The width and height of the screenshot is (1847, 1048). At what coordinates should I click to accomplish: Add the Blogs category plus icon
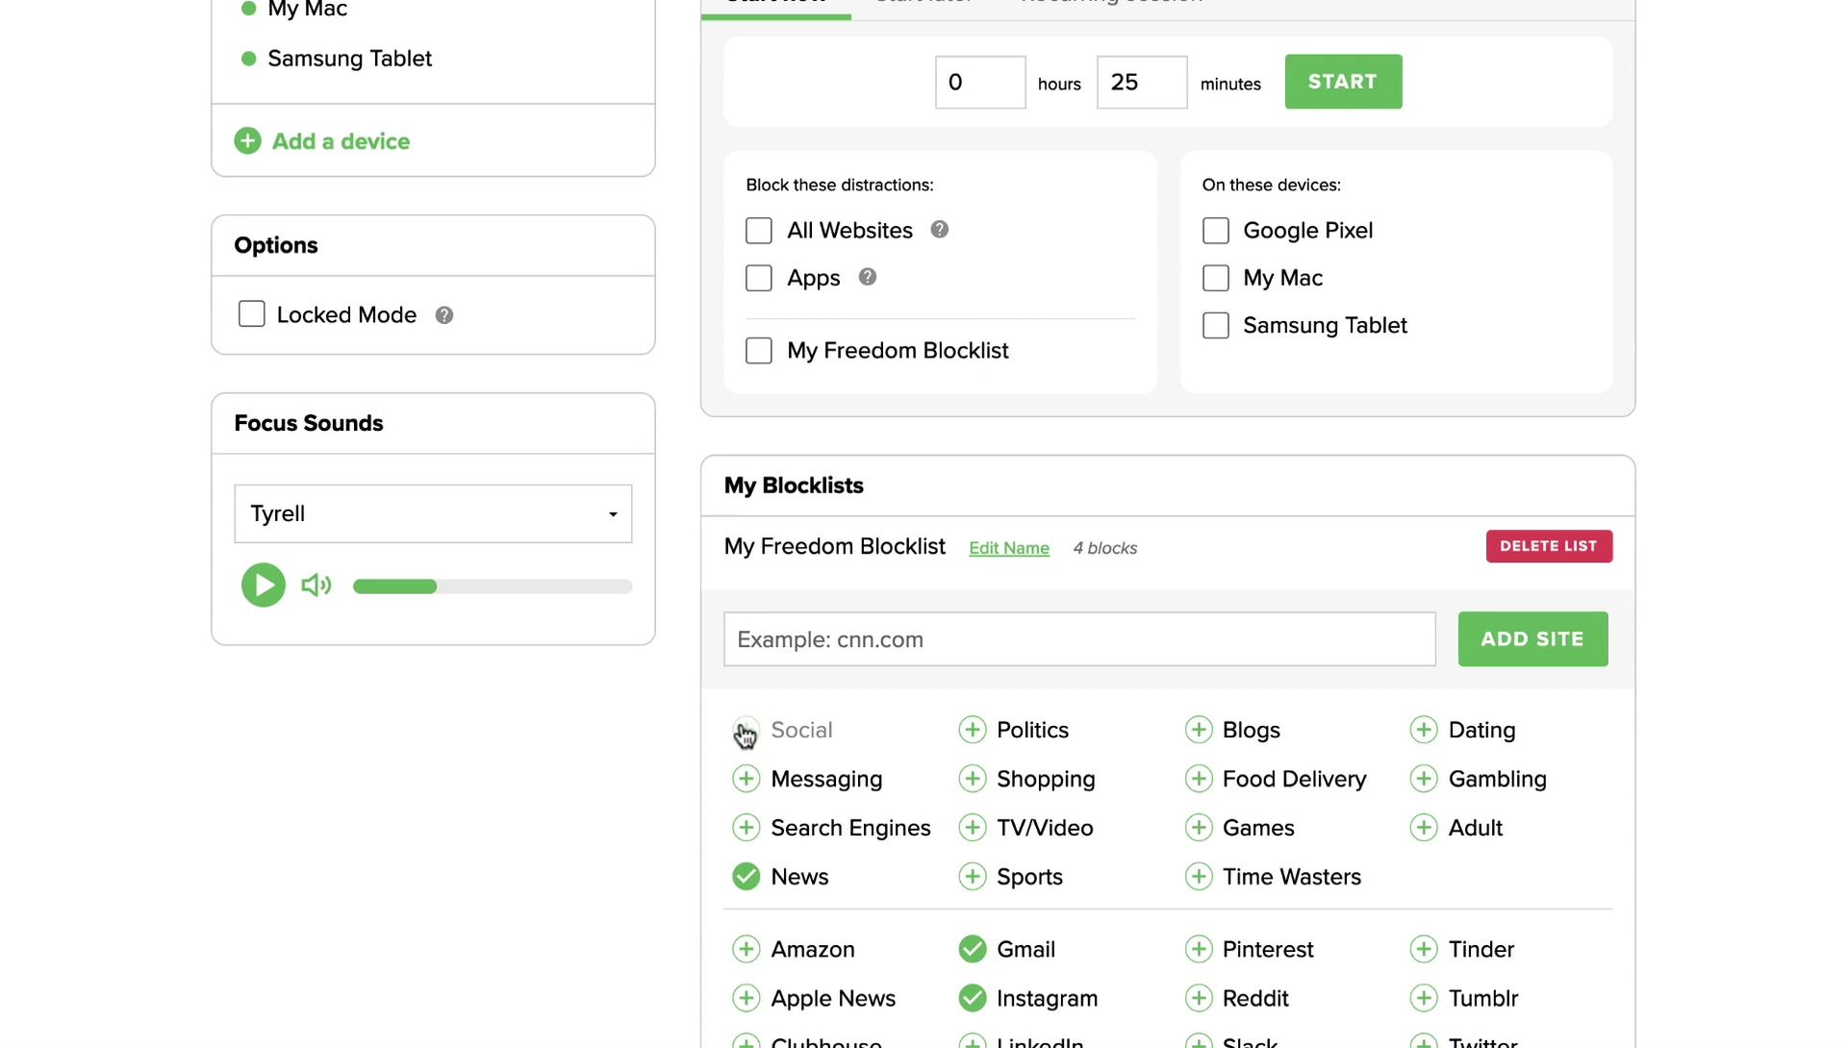1199,730
